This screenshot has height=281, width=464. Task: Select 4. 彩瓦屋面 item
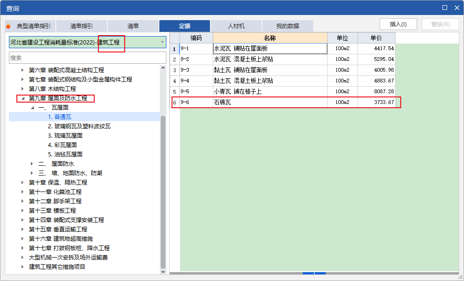click(62, 145)
